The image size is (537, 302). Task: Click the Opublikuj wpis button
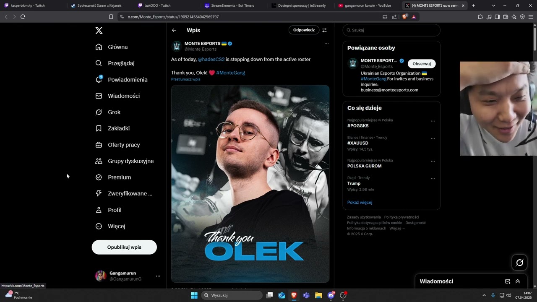tap(124, 247)
